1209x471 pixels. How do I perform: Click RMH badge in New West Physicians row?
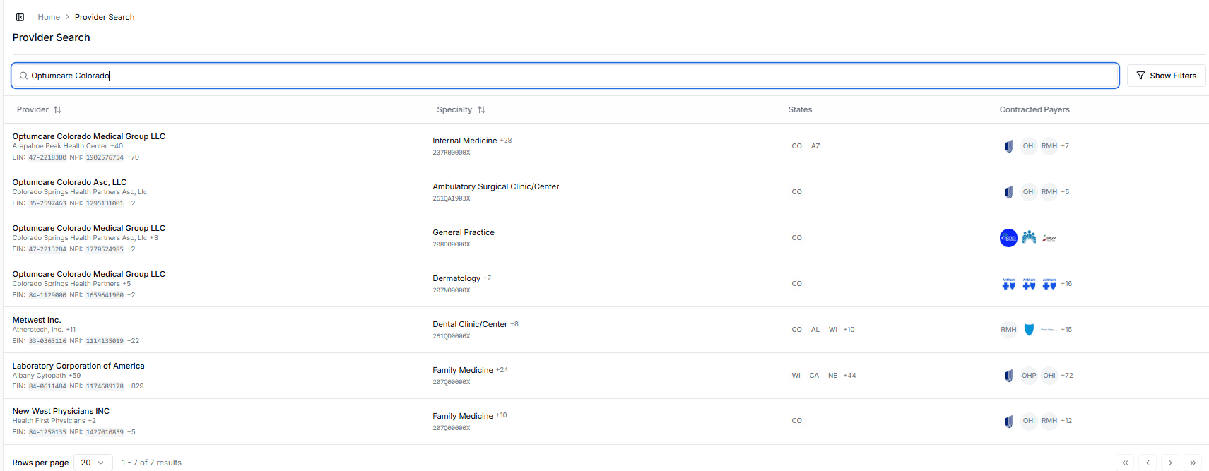coord(1049,421)
